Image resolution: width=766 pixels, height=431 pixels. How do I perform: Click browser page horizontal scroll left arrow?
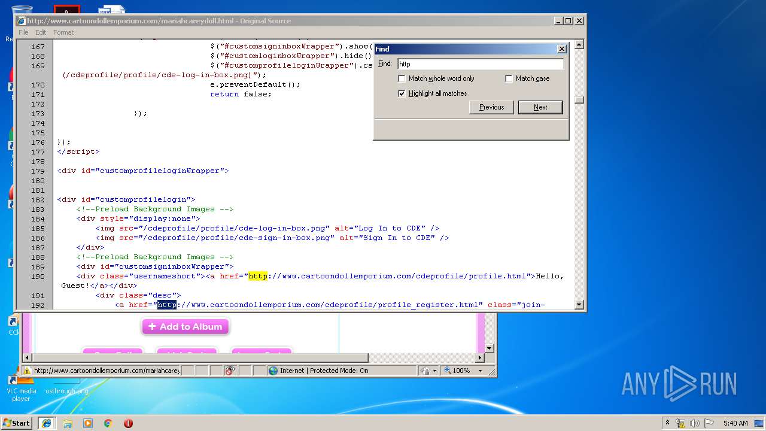tap(26, 358)
